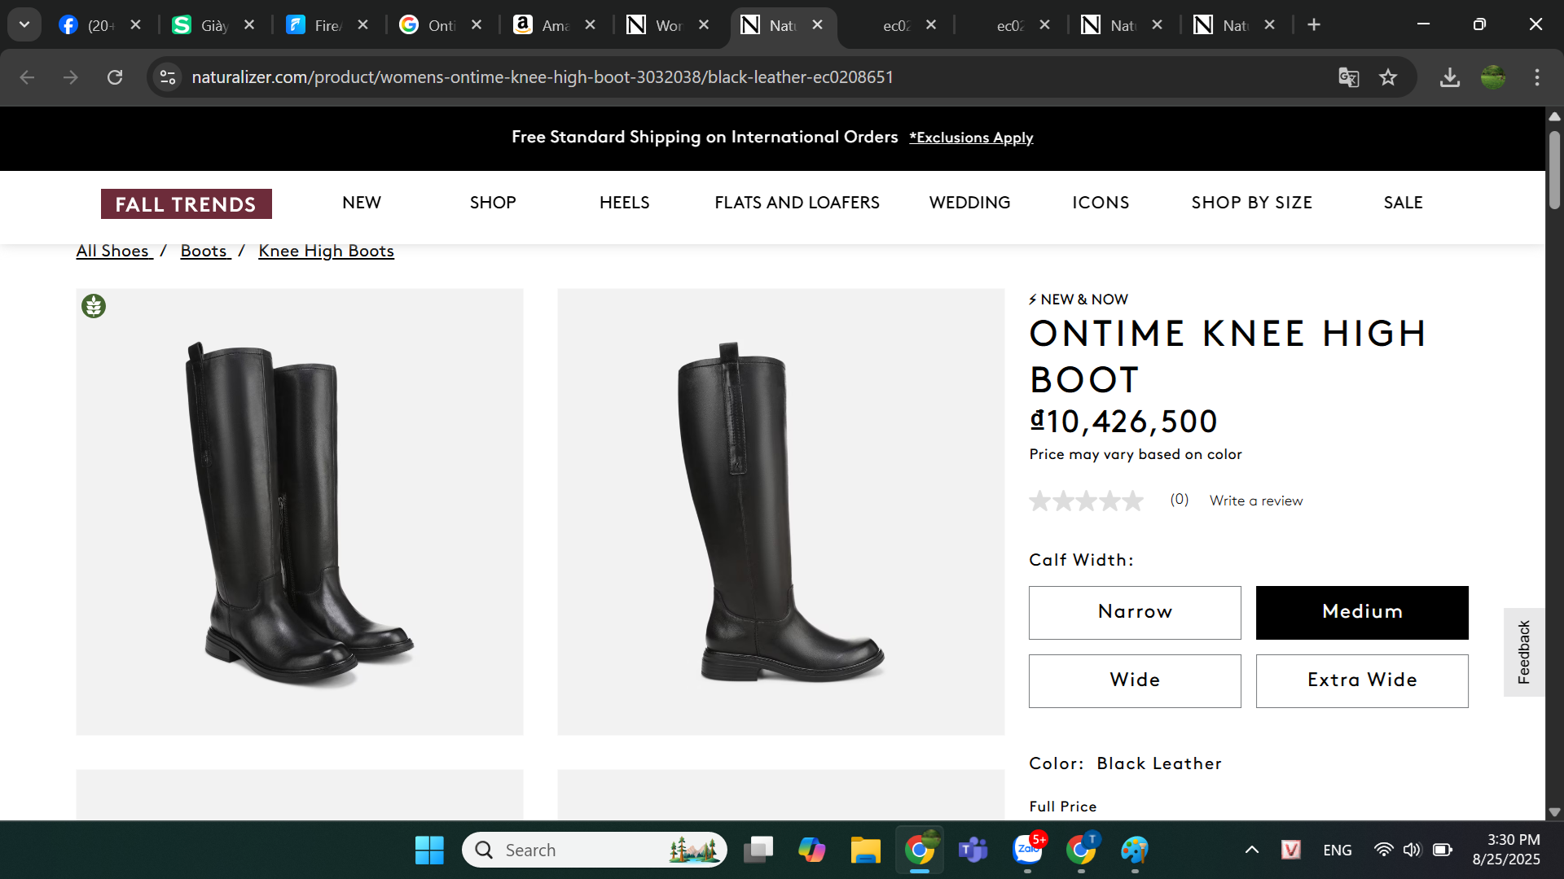Open the Chrome three-dot menu

click(x=1537, y=77)
